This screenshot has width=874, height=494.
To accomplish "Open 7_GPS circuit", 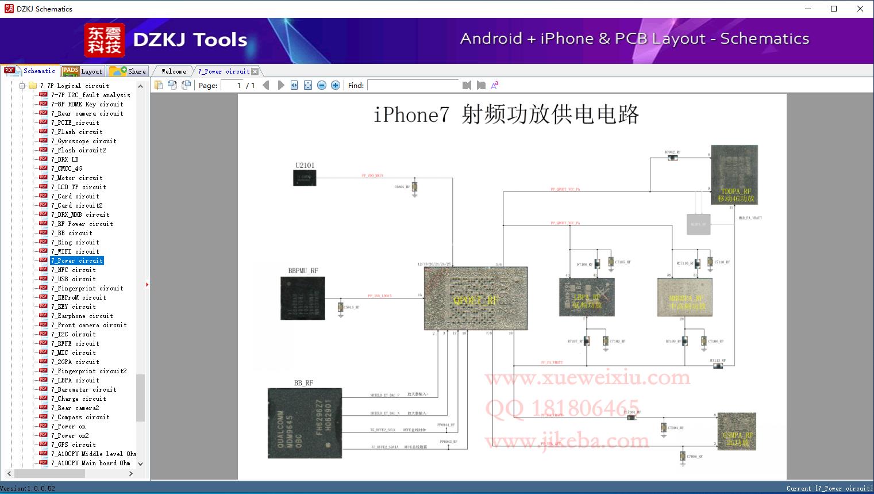I will 73,445.
